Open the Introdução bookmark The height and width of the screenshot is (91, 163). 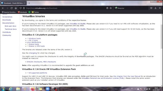pos(22,12)
